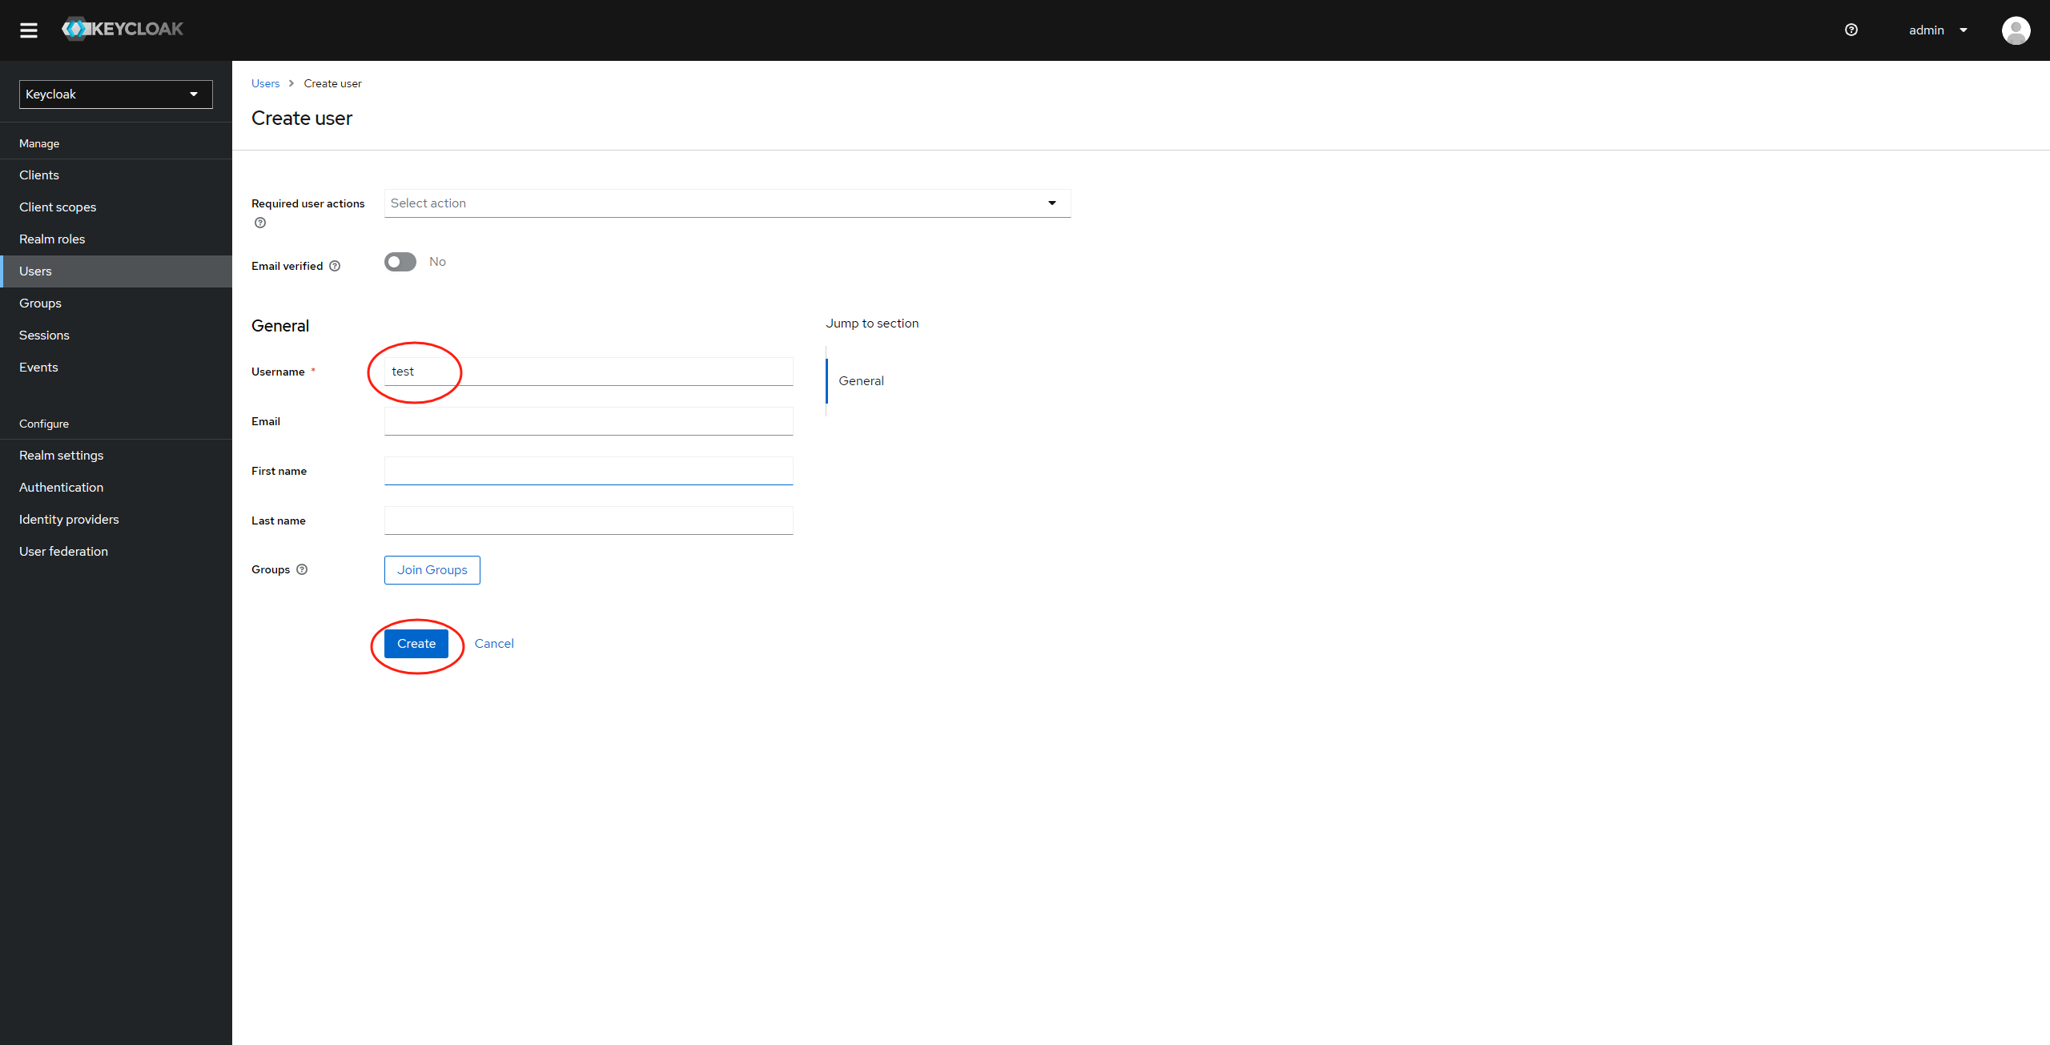Click the settings gear icon in header
This screenshot has width=2050, height=1045.
1851,30
